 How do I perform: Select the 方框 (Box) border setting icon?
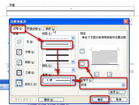(19, 52)
